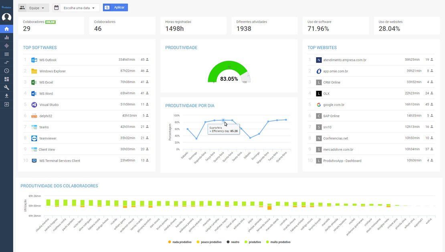Open the bar chart reports icon
445x252 pixels.
6,37
